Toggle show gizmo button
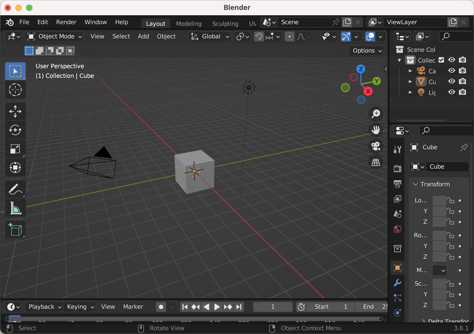Viewport: 474px width, 334px height. point(346,37)
